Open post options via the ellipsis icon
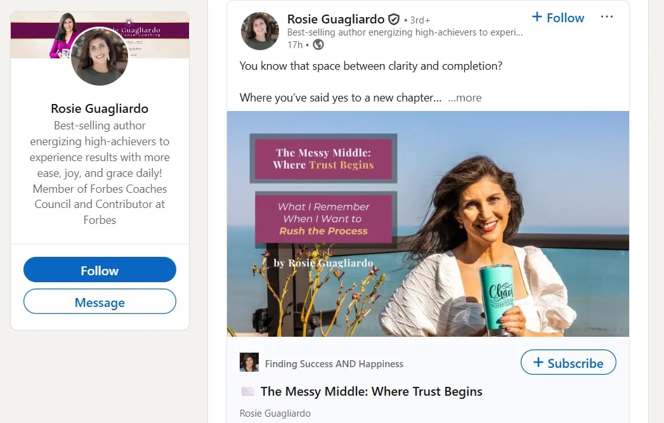Screen dimensions: 664x423 click(606, 16)
